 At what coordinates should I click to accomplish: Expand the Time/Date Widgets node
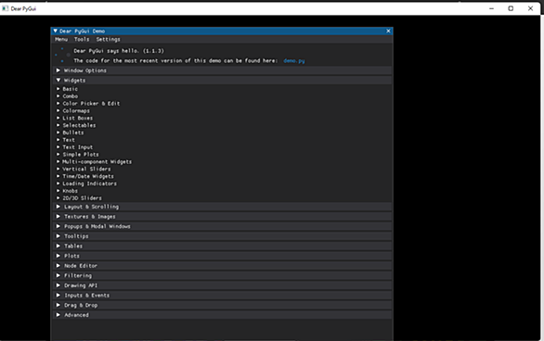[x=85, y=176]
